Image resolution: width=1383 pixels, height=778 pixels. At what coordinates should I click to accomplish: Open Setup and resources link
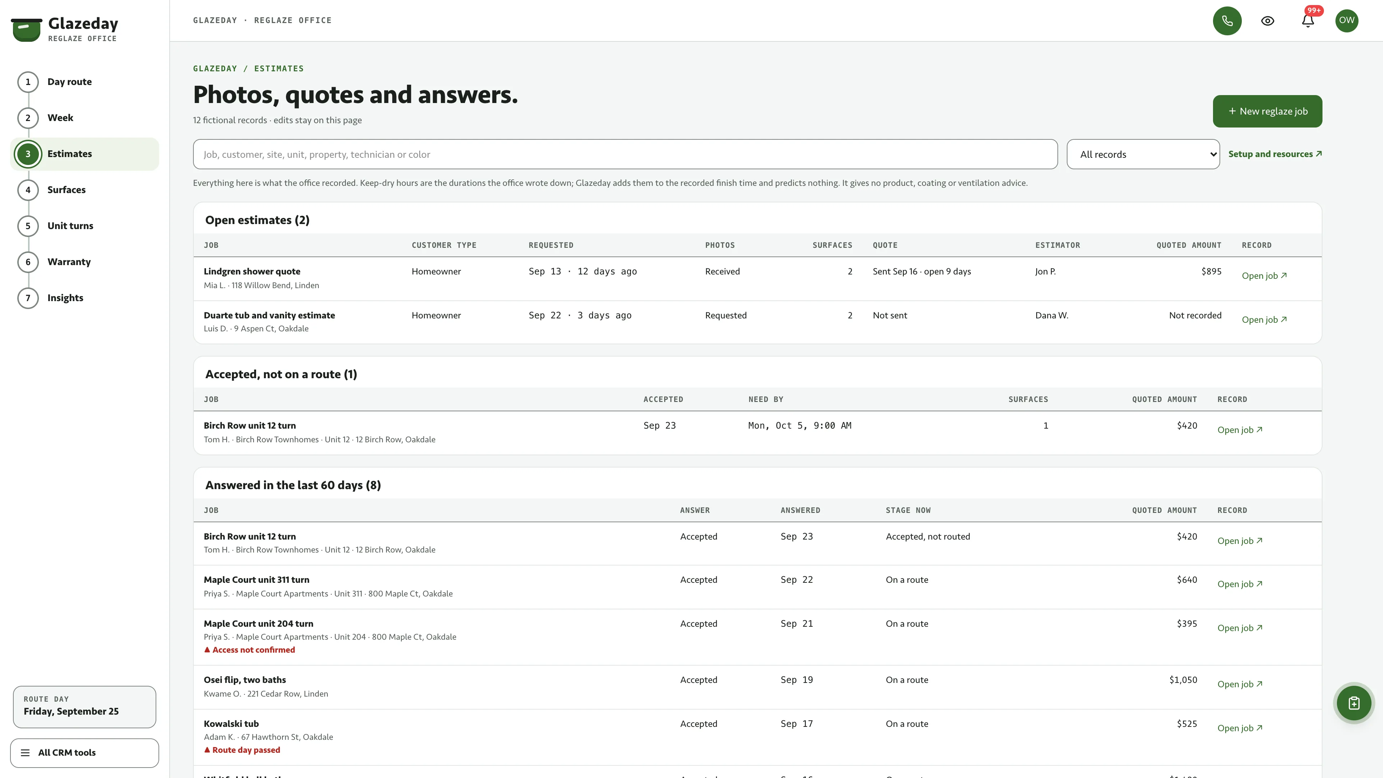click(x=1275, y=154)
